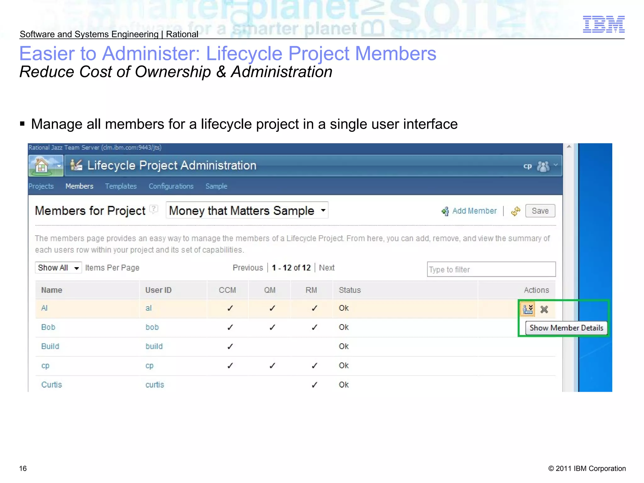Click the user ID al
This screenshot has width=644, height=483.
click(148, 308)
